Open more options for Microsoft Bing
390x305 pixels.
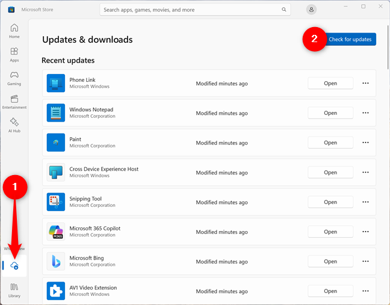[x=365, y=261]
